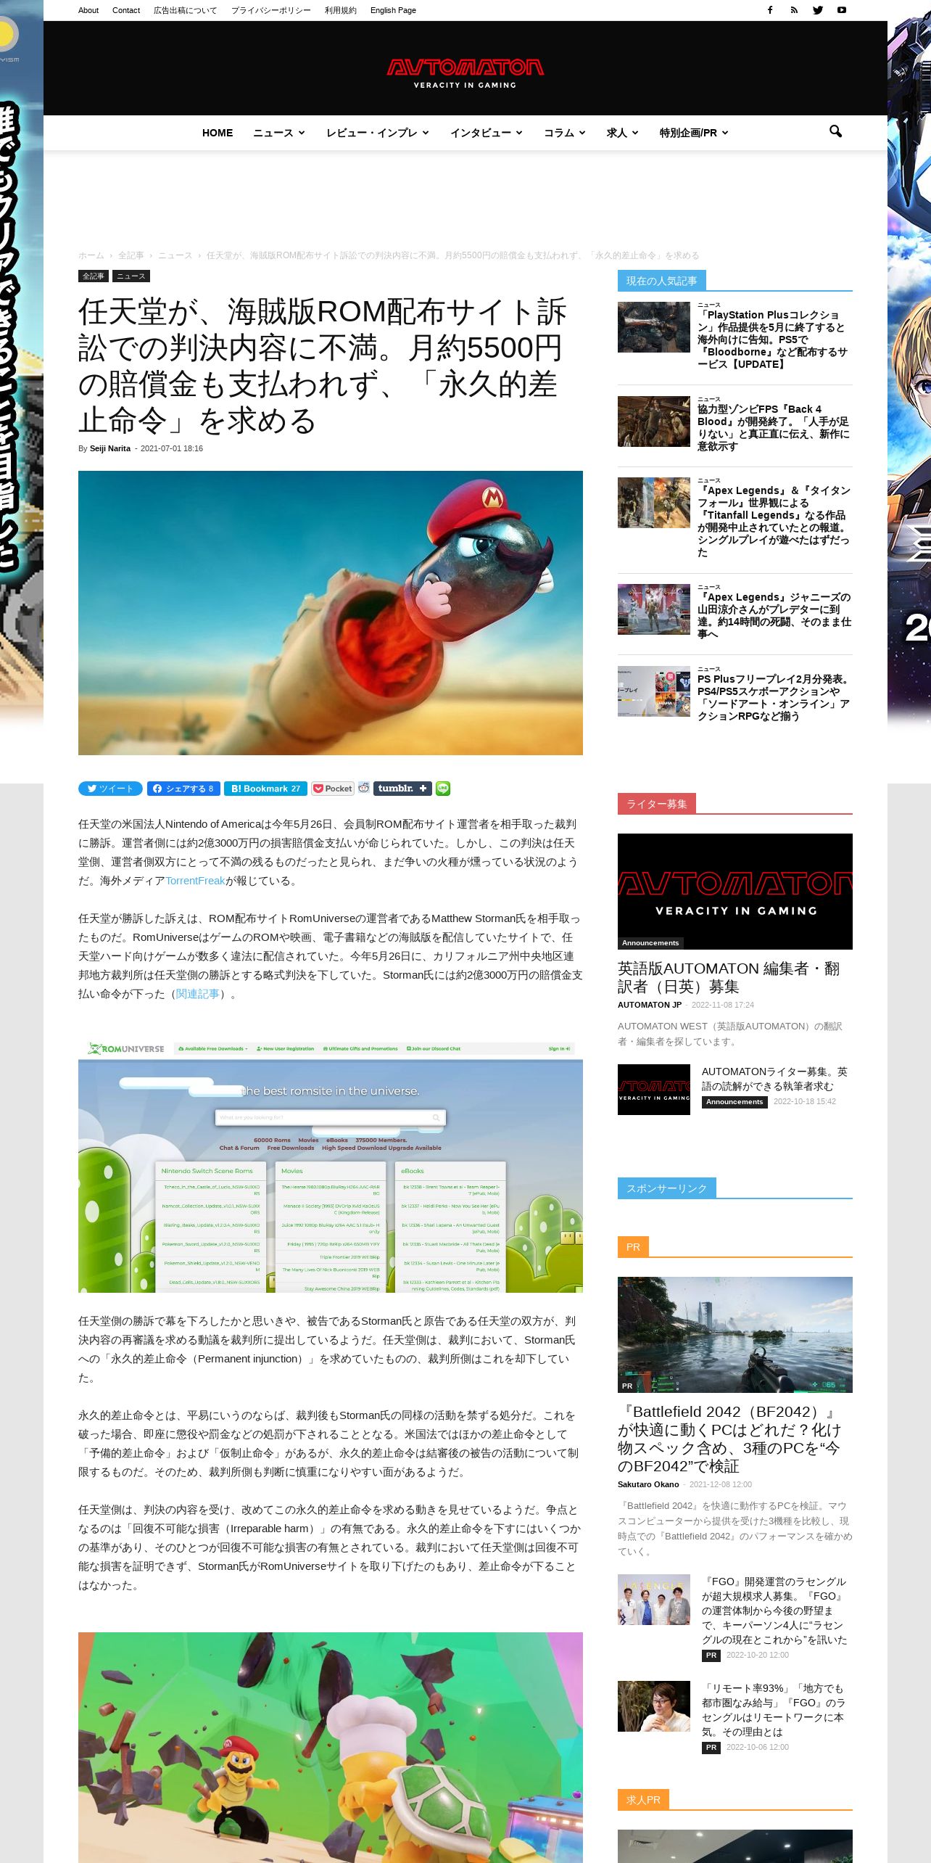Expand the 特別企画/PR menu
The height and width of the screenshot is (1863, 931).
coord(694,133)
